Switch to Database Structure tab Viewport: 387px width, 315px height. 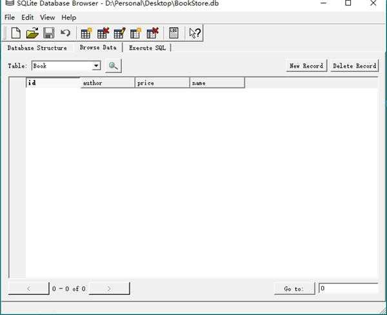[37, 48]
